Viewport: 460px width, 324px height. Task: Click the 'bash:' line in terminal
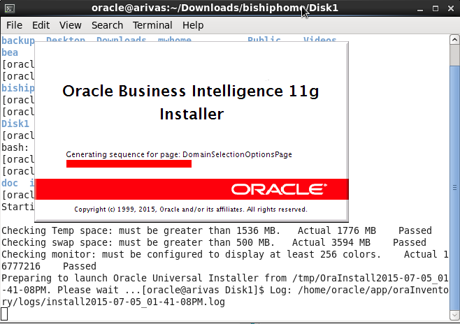pos(15,147)
